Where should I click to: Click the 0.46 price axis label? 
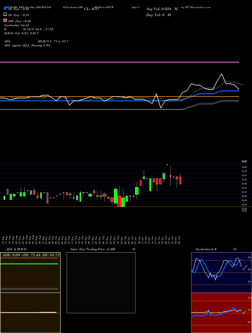244,167
